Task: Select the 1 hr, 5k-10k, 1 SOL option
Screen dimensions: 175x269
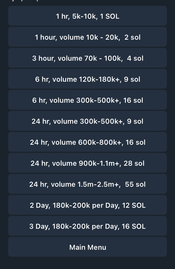Action: point(87,16)
